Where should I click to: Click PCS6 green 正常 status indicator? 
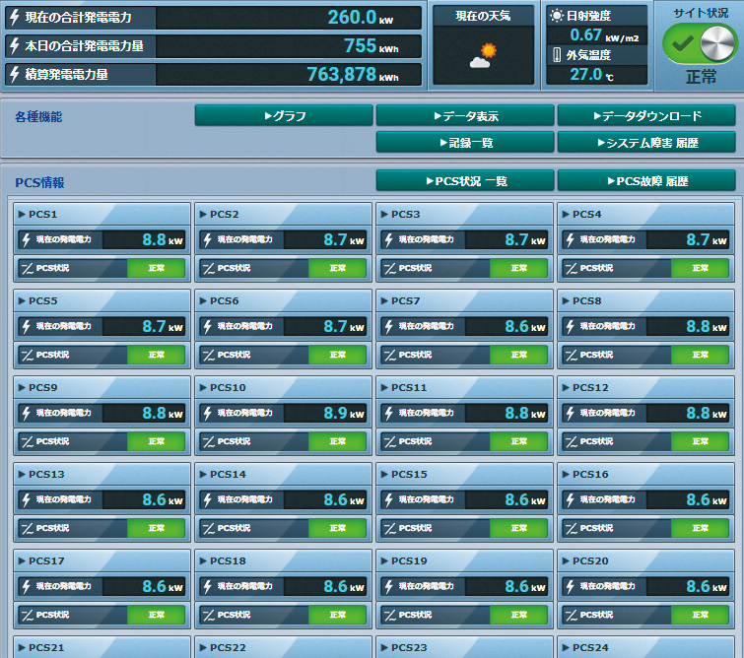click(337, 355)
